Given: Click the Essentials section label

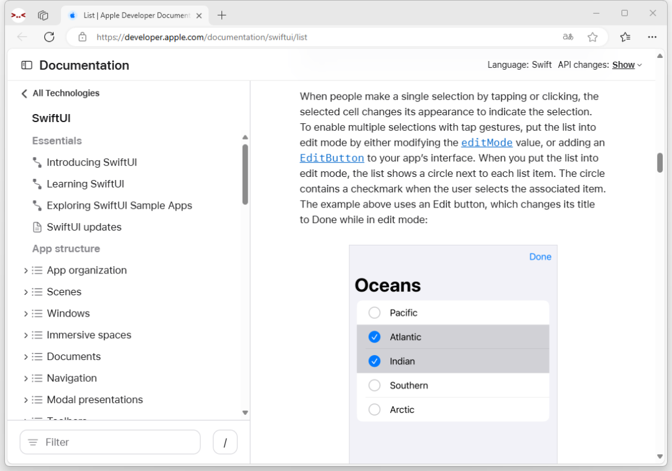Looking at the screenshot, I should [57, 141].
